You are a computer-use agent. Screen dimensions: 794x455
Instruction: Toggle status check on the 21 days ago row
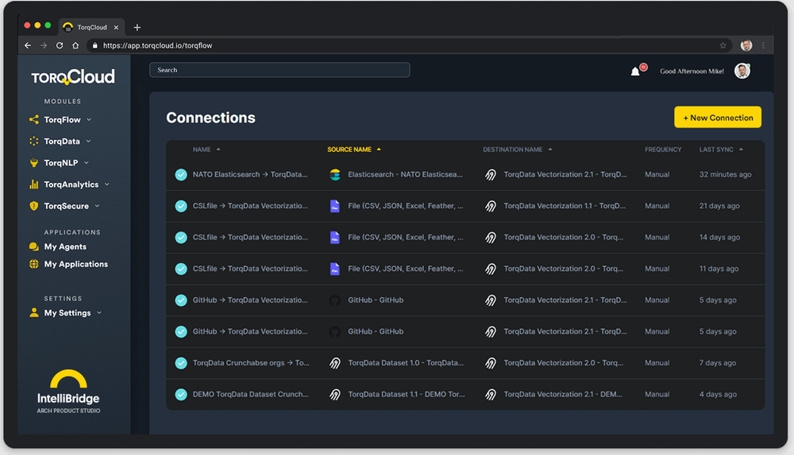tap(181, 206)
